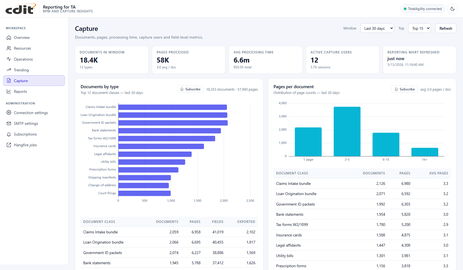Click 'Tax forms W2/1099' table row
This screenshot has width=463, height=270.
362,225
